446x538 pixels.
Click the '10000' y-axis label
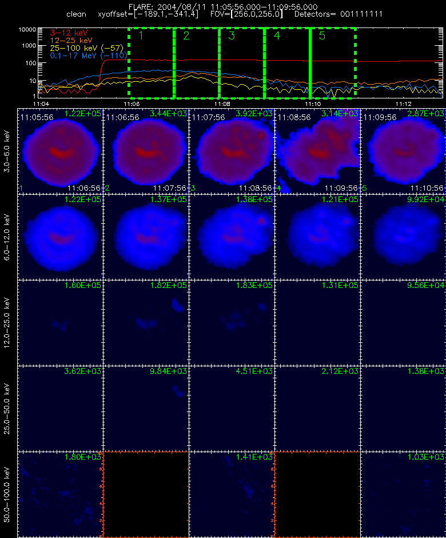click(x=27, y=30)
